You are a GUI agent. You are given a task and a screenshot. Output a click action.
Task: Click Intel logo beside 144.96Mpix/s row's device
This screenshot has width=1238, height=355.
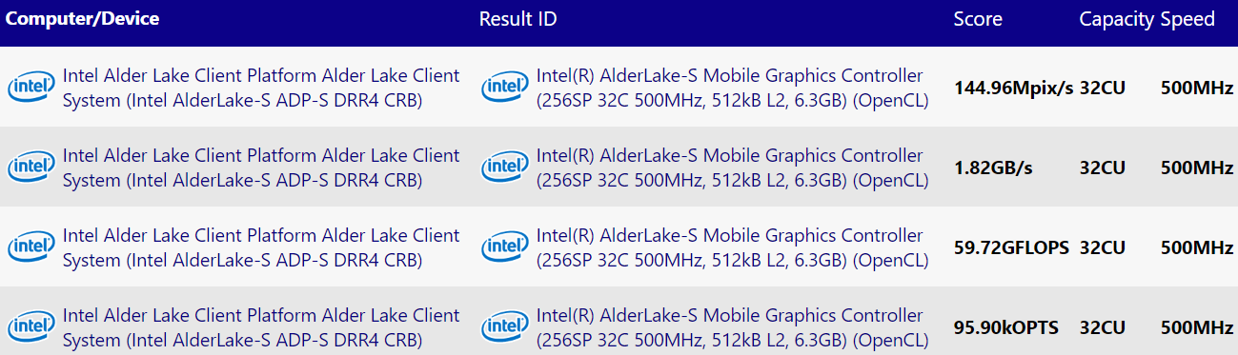(31, 88)
